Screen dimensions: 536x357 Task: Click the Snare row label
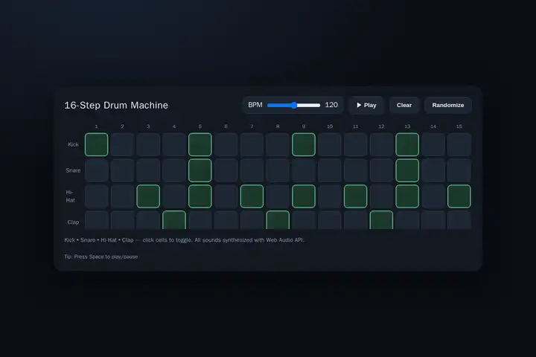pos(73,170)
